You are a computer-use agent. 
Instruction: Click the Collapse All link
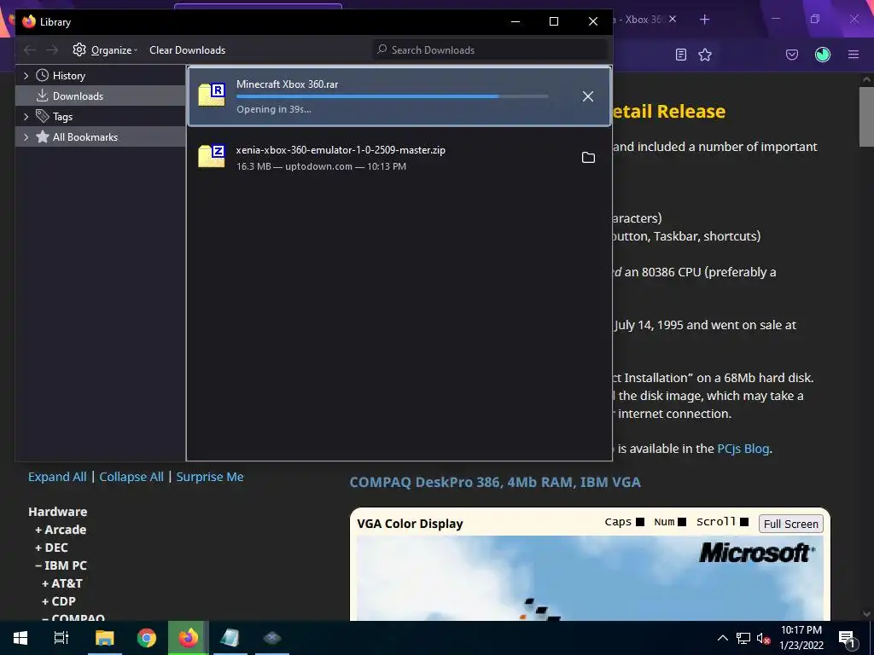coord(131,477)
